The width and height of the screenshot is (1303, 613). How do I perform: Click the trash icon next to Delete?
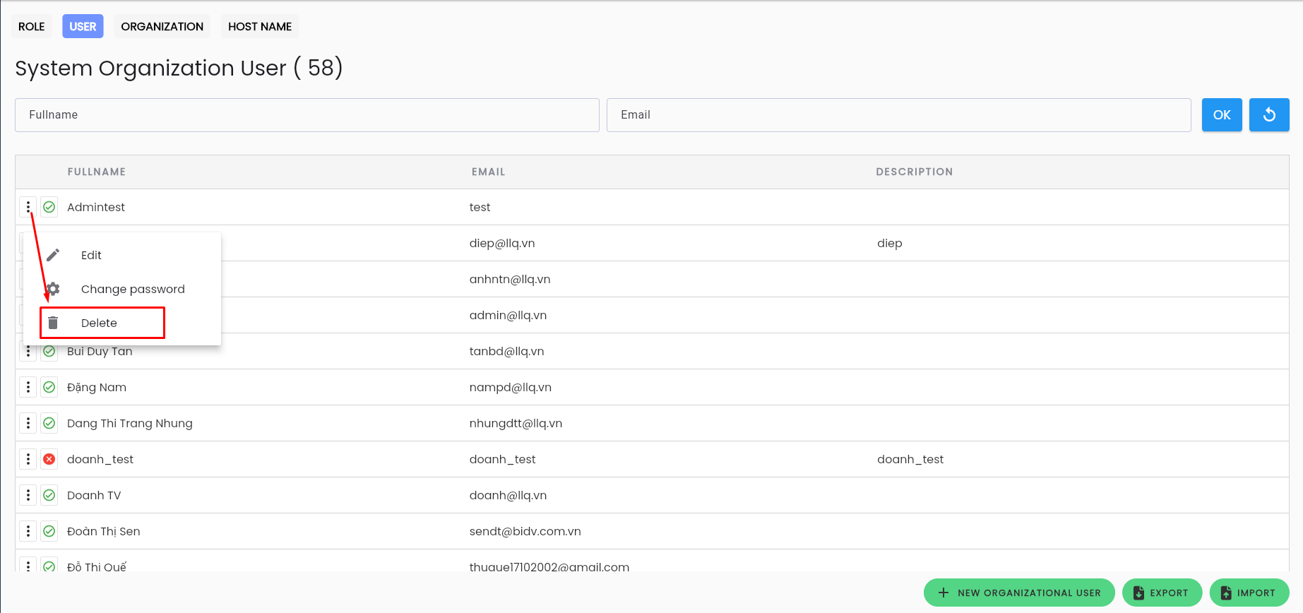point(53,323)
